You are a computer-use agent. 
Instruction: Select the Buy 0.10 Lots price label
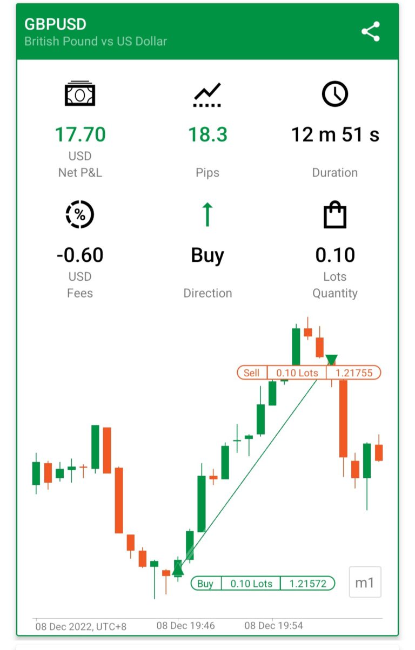pyautogui.click(x=263, y=584)
